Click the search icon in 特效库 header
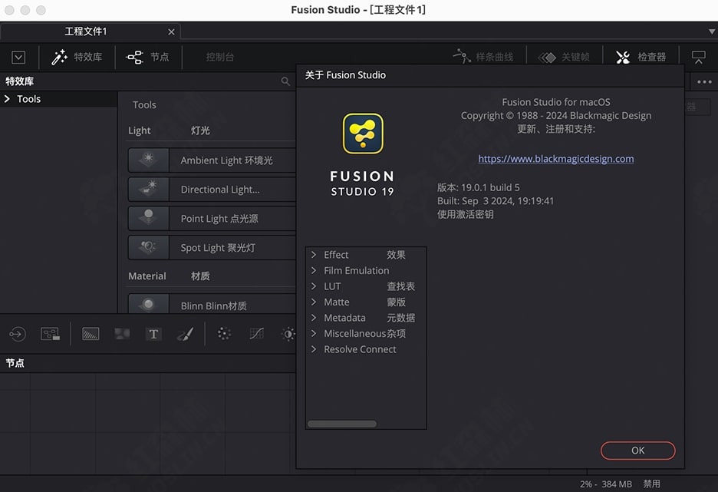The height and width of the screenshot is (492, 718). (285, 81)
